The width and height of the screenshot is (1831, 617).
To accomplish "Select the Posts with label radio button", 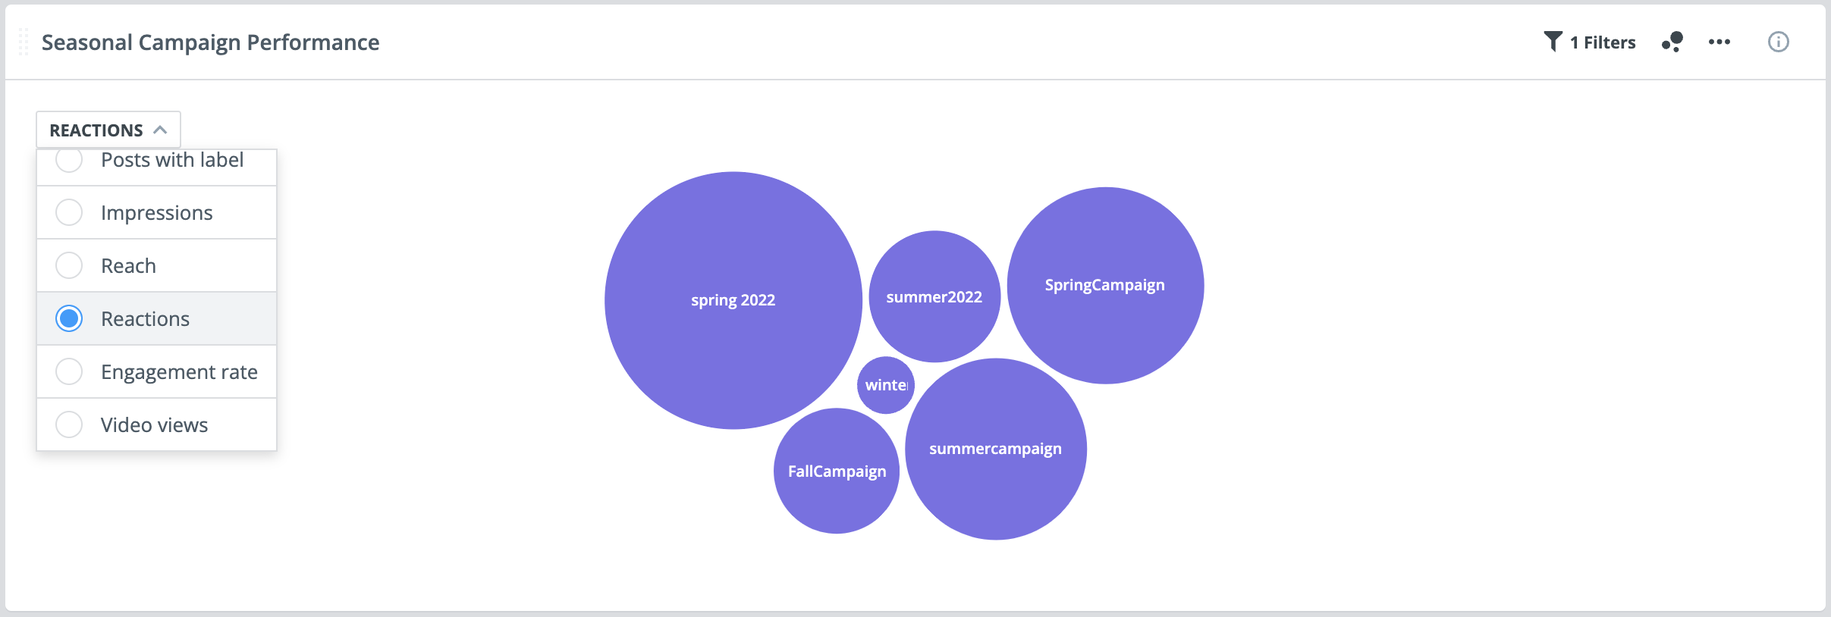I will click(69, 159).
